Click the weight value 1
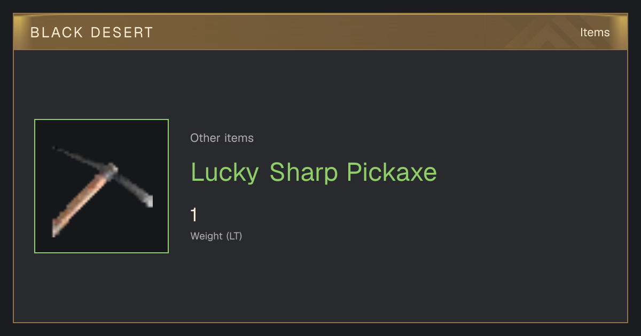 [x=194, y=215]
